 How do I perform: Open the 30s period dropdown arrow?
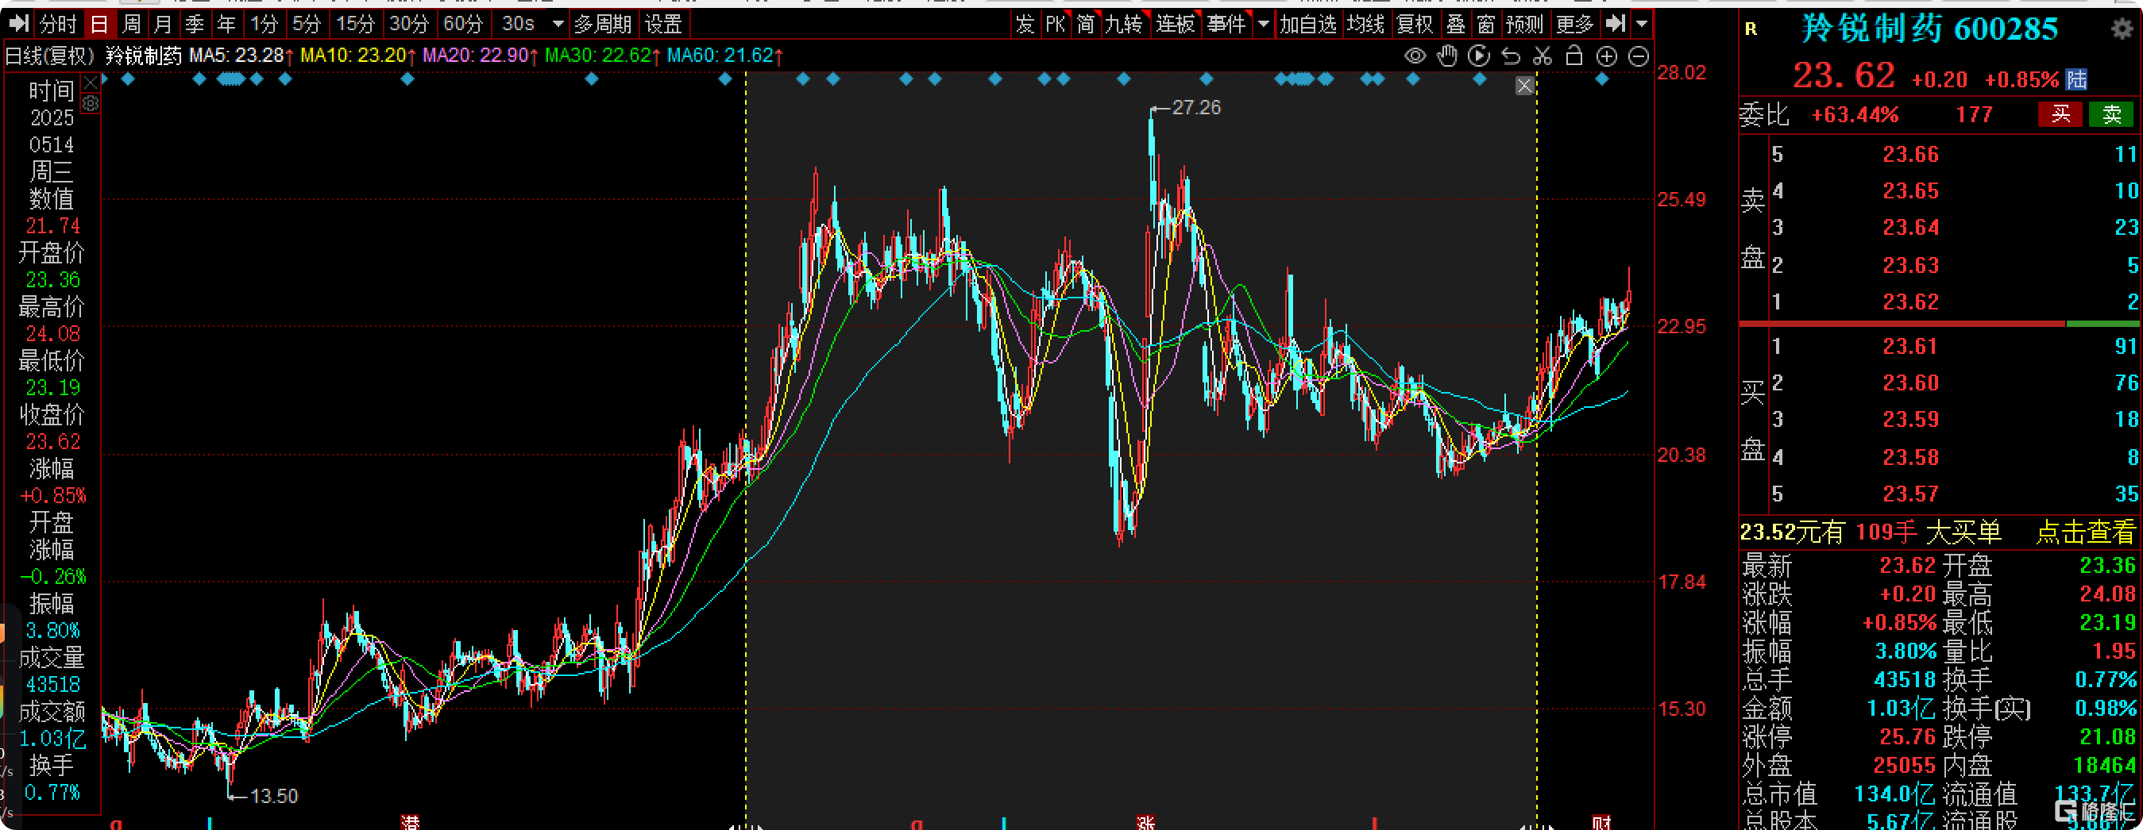point(558,24)
